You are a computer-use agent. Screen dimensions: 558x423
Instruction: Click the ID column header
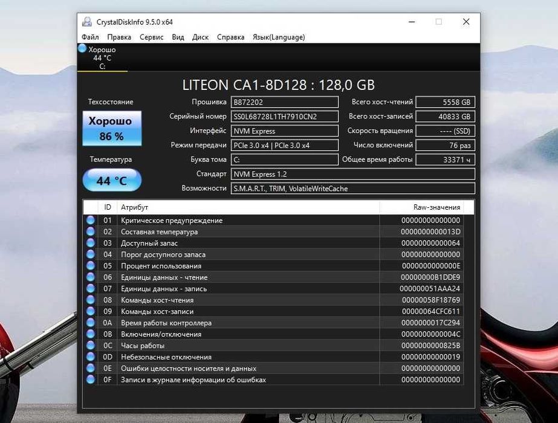[108, 207]
